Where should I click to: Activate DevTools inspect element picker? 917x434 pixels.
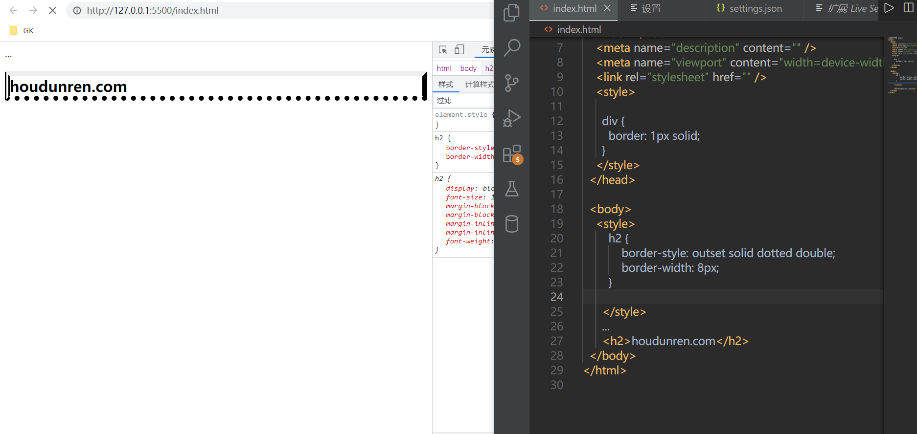click(443, 50)
